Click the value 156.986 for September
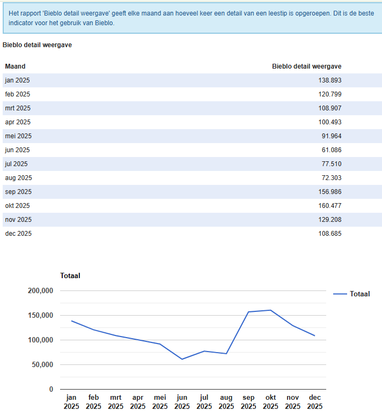Image resolution: width=382 pixels, height=418 pixels. 329,192
